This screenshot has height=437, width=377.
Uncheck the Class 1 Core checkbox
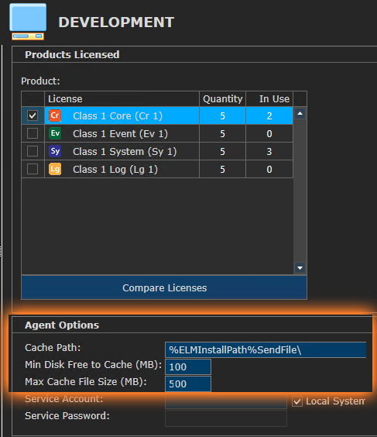tap(33, 115)
